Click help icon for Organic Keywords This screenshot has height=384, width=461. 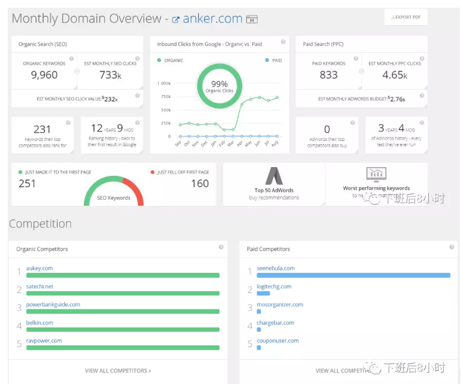(x=71, y=59)
